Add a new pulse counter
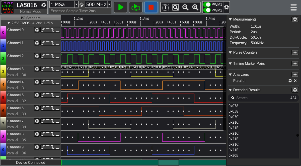Viewport: 301px width, 166px height. (x=295, y=52)
